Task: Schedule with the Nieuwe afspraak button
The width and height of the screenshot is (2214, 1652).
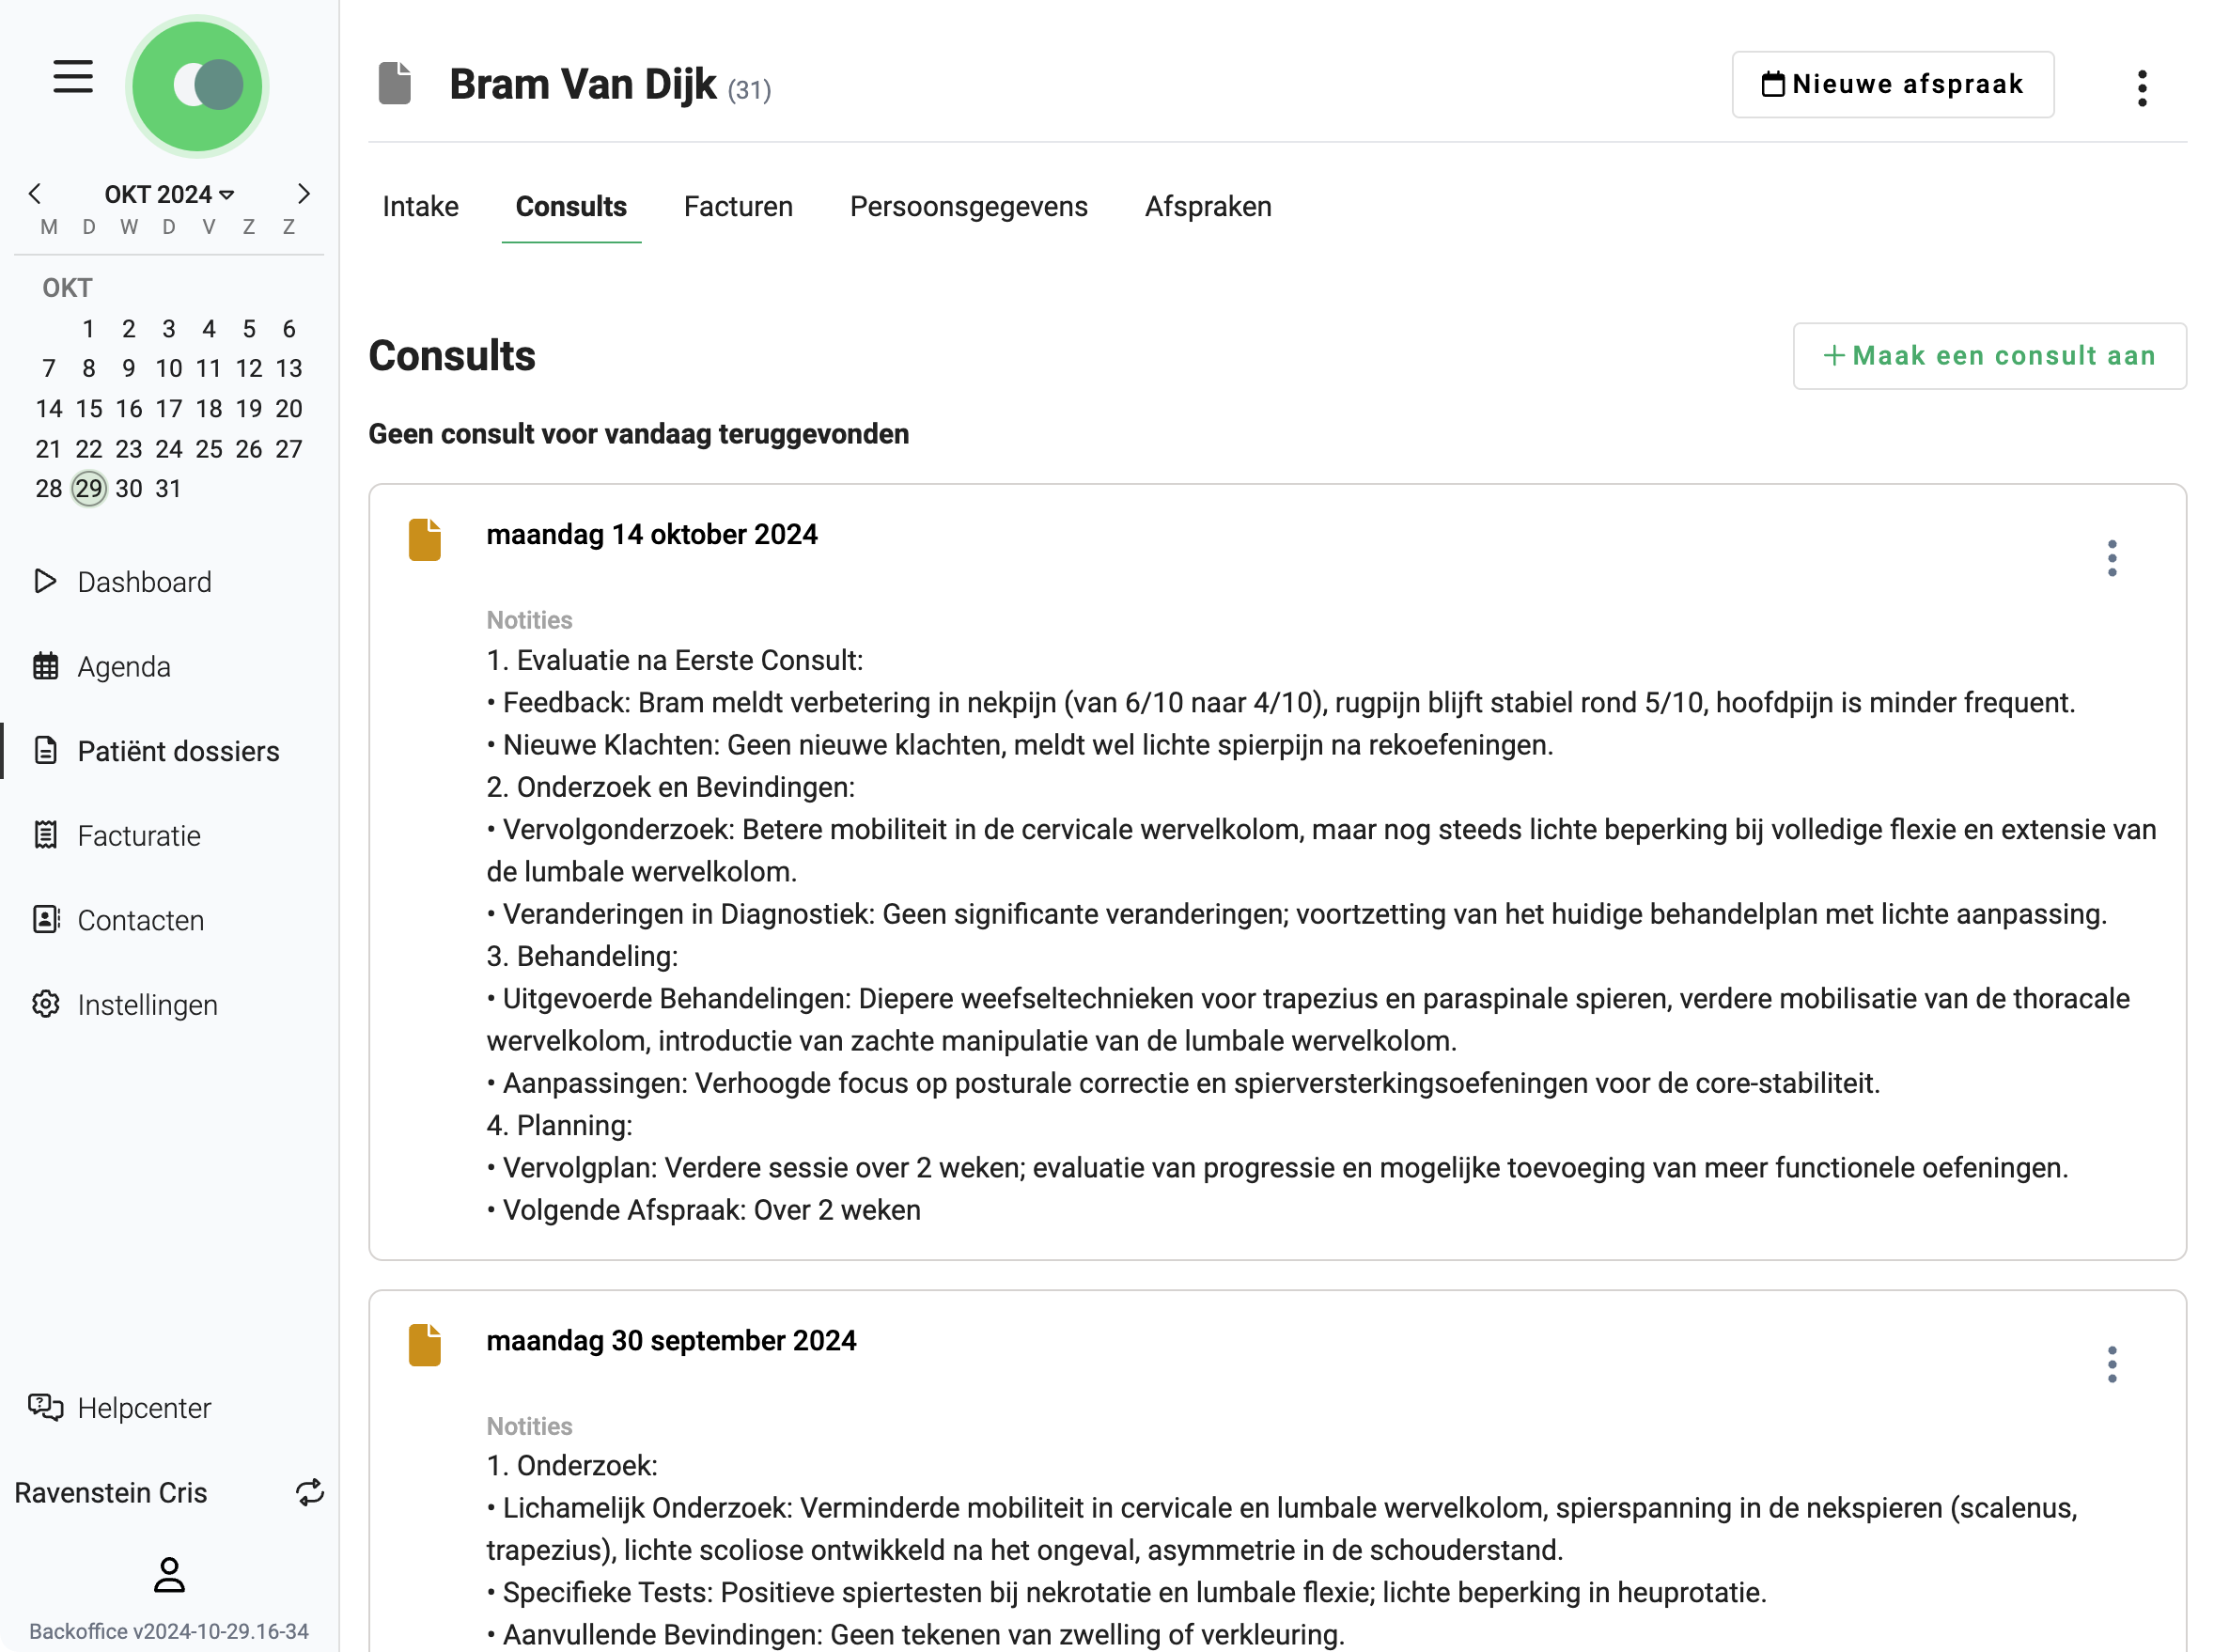Action: (1891, 84)
